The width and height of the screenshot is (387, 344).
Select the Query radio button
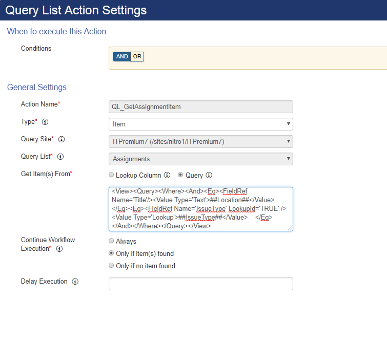pos(180,175)
